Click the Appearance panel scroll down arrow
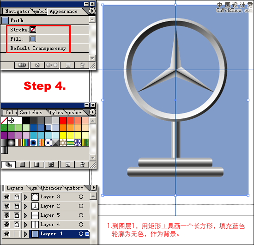Viewport: 254px width, 245px height. [x=92, y=58]
